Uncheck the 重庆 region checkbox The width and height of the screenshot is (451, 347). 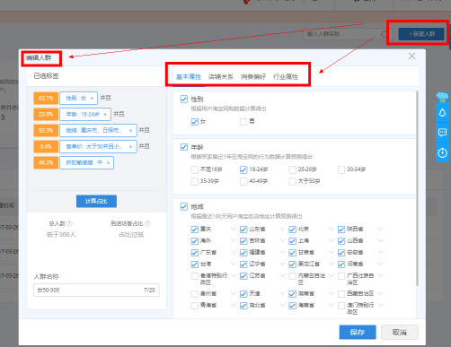click(195, 230)
